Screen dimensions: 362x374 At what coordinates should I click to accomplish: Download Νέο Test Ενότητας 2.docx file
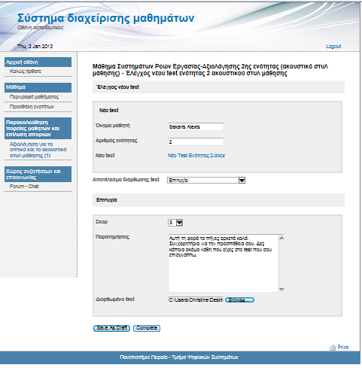click(x=196, y=156)
